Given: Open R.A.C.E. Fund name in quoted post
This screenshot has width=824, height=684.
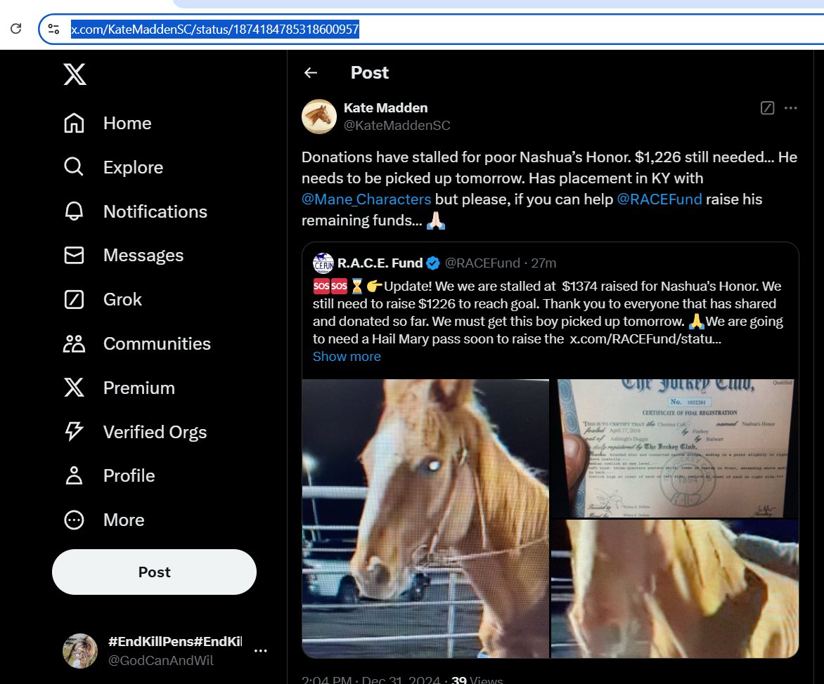Looking at the screenshot, I should (x=380, y=263).
